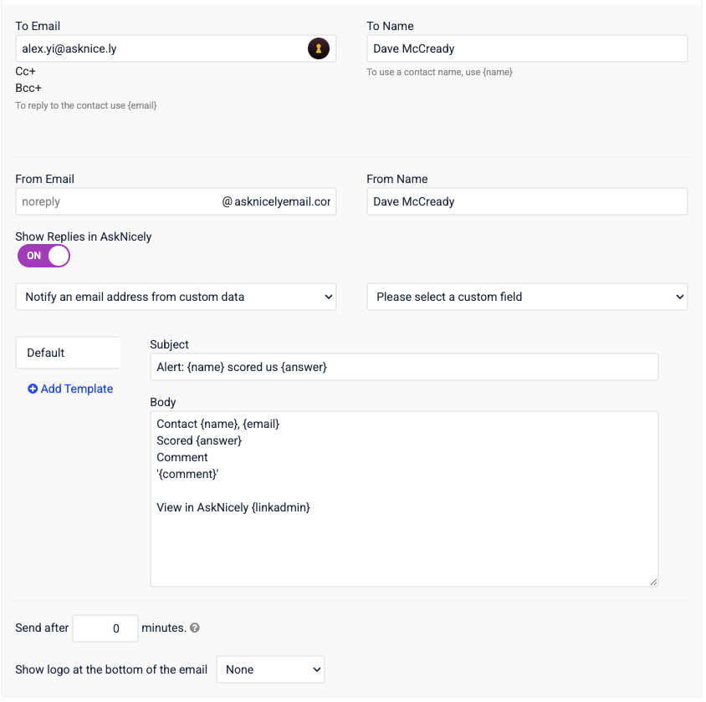Viewport: 706px width, 702px height.
Task: Click the resize handle of the Body textarea
Action: [x=653, y=582]
